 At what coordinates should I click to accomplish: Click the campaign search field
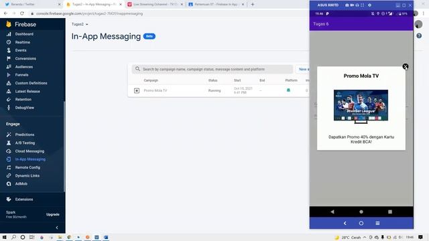pos(212,70)
